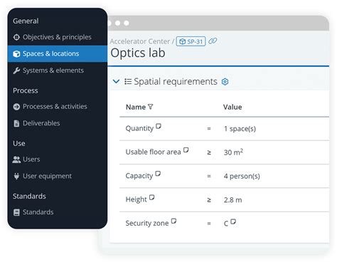The height and width of the screenshot is (262, 337).
Task: Click the link icon beside SP-31
Action: (213, 41)
